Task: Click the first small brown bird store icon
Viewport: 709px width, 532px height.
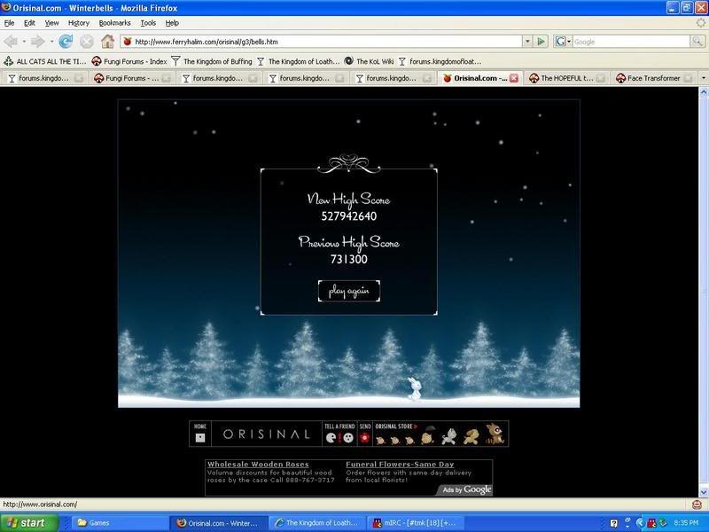Action: click(x=380, y=440)
